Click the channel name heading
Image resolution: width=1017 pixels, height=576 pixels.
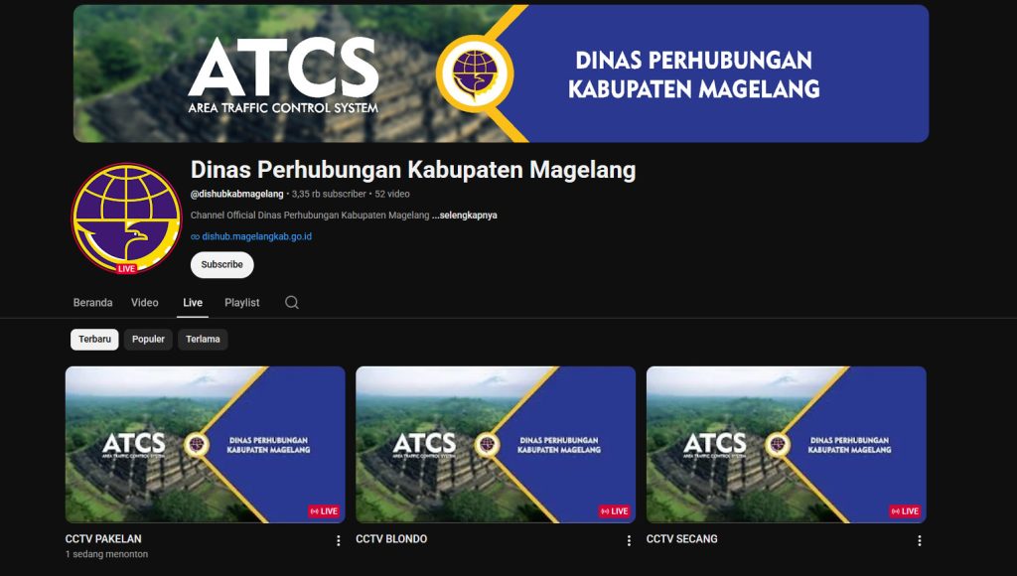pos(413,170)
